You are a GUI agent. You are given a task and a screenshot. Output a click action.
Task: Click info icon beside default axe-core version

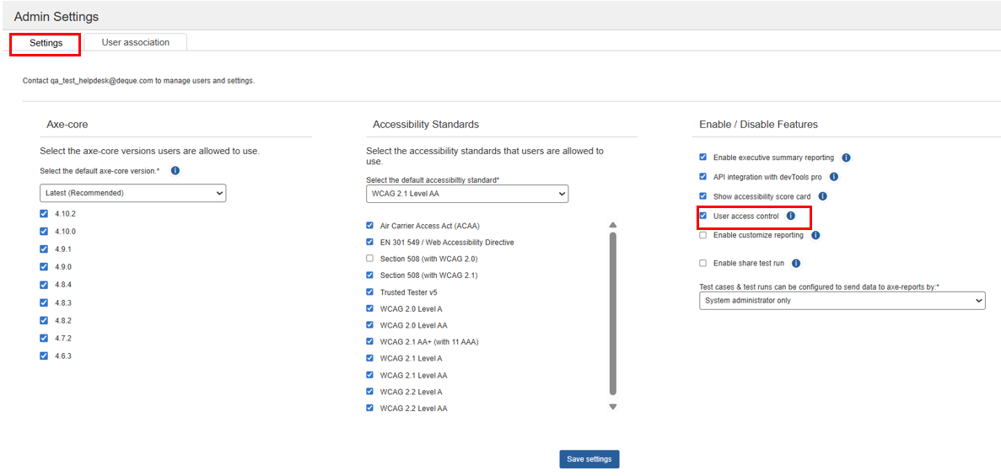[175, 170]
